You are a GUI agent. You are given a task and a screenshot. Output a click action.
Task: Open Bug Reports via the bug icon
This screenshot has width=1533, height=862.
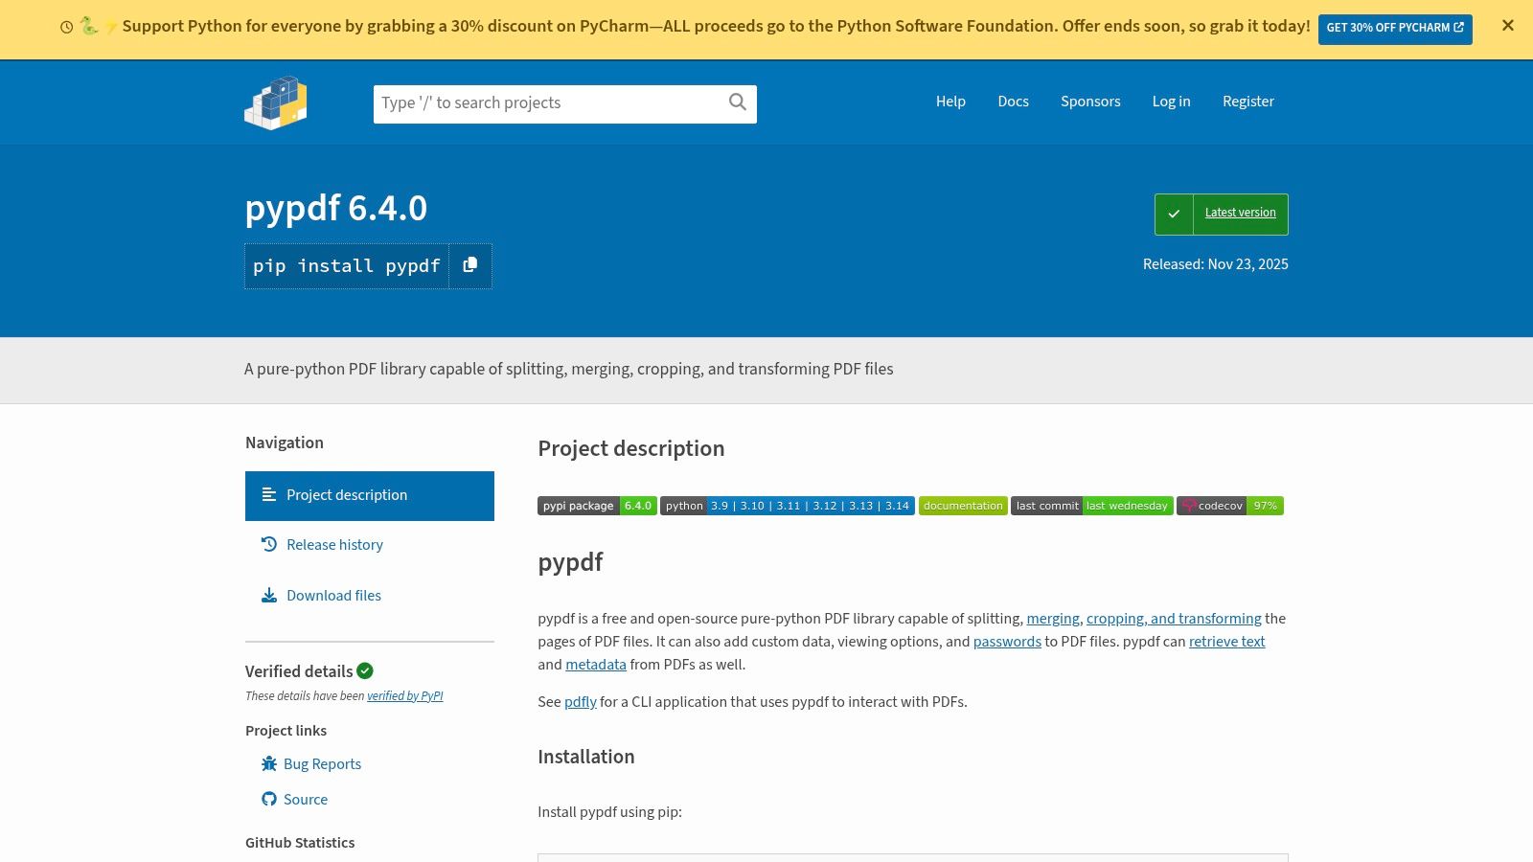269,763
